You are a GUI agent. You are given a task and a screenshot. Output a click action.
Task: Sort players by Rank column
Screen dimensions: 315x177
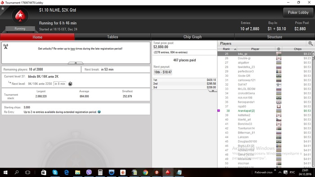(227, 49)
